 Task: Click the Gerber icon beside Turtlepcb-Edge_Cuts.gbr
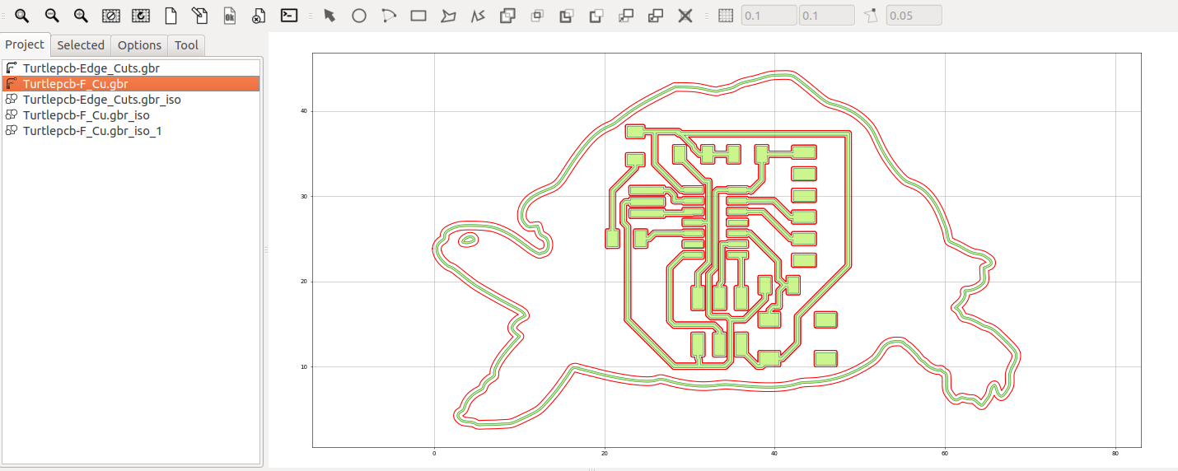point(12,68)
